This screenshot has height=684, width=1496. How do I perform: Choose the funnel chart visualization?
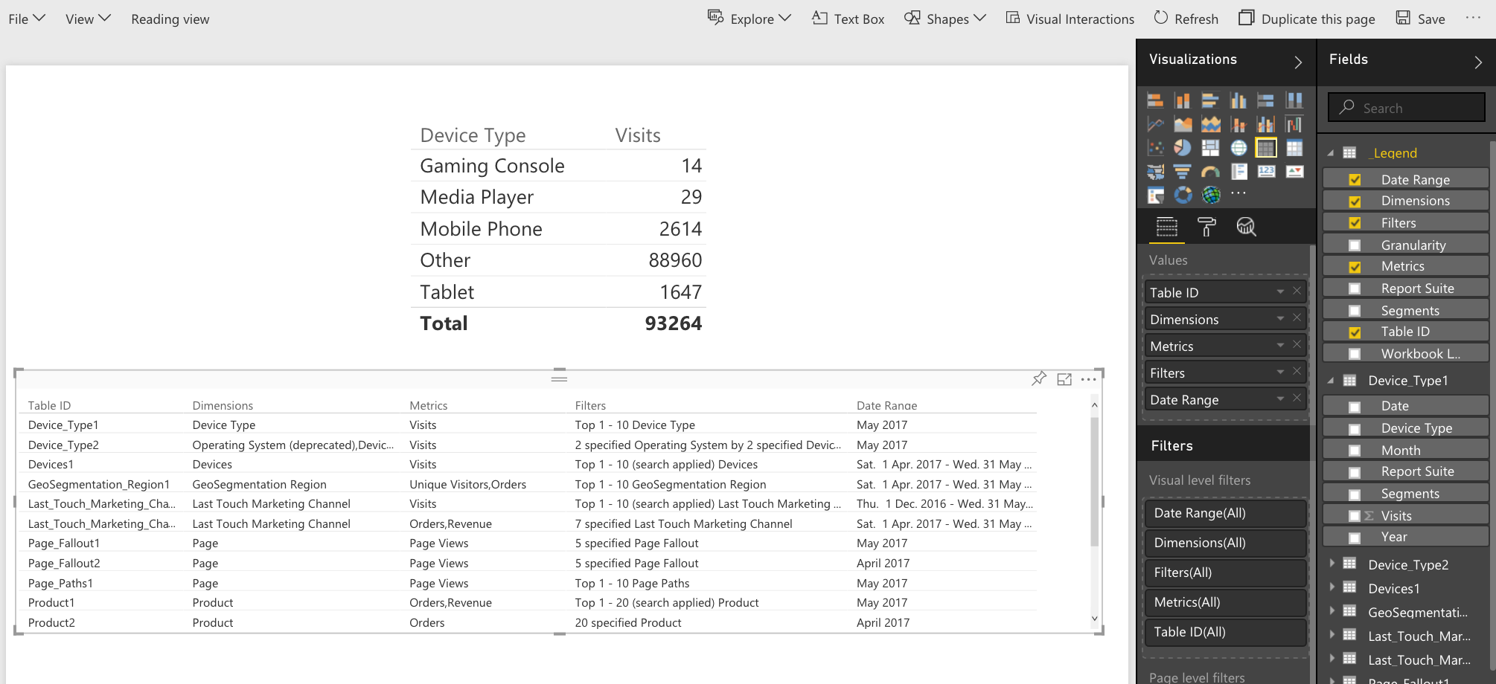pyautogui.click(x=1183, y=172)
